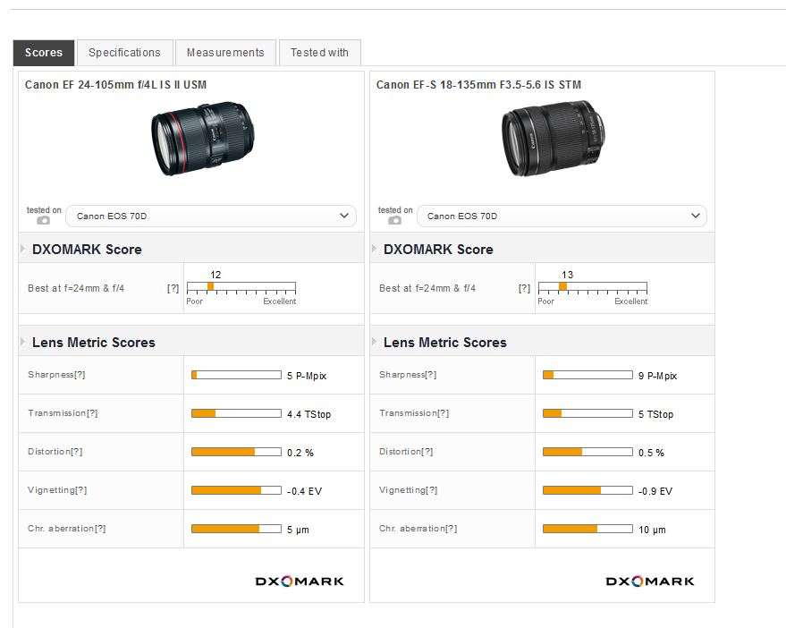Viewport: 786px width, 628px height.
Task: Click the distortion bar next to 0.5 %
Action: coord(587,452)
